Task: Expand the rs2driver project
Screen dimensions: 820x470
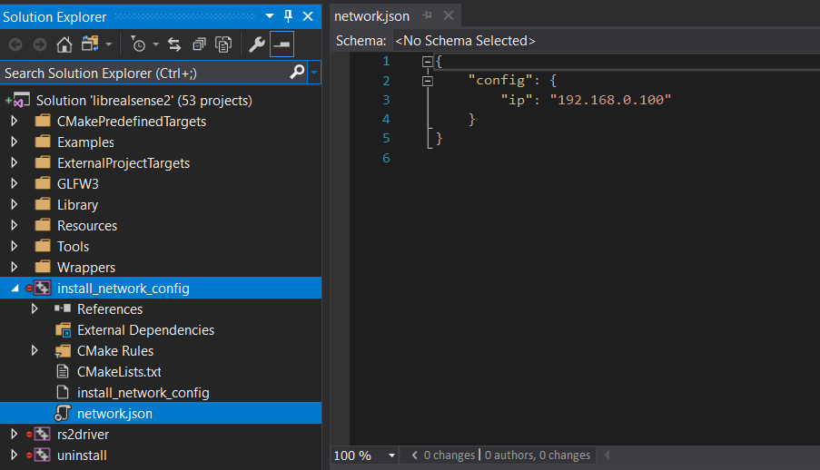Action: click(x=15, y=434)
